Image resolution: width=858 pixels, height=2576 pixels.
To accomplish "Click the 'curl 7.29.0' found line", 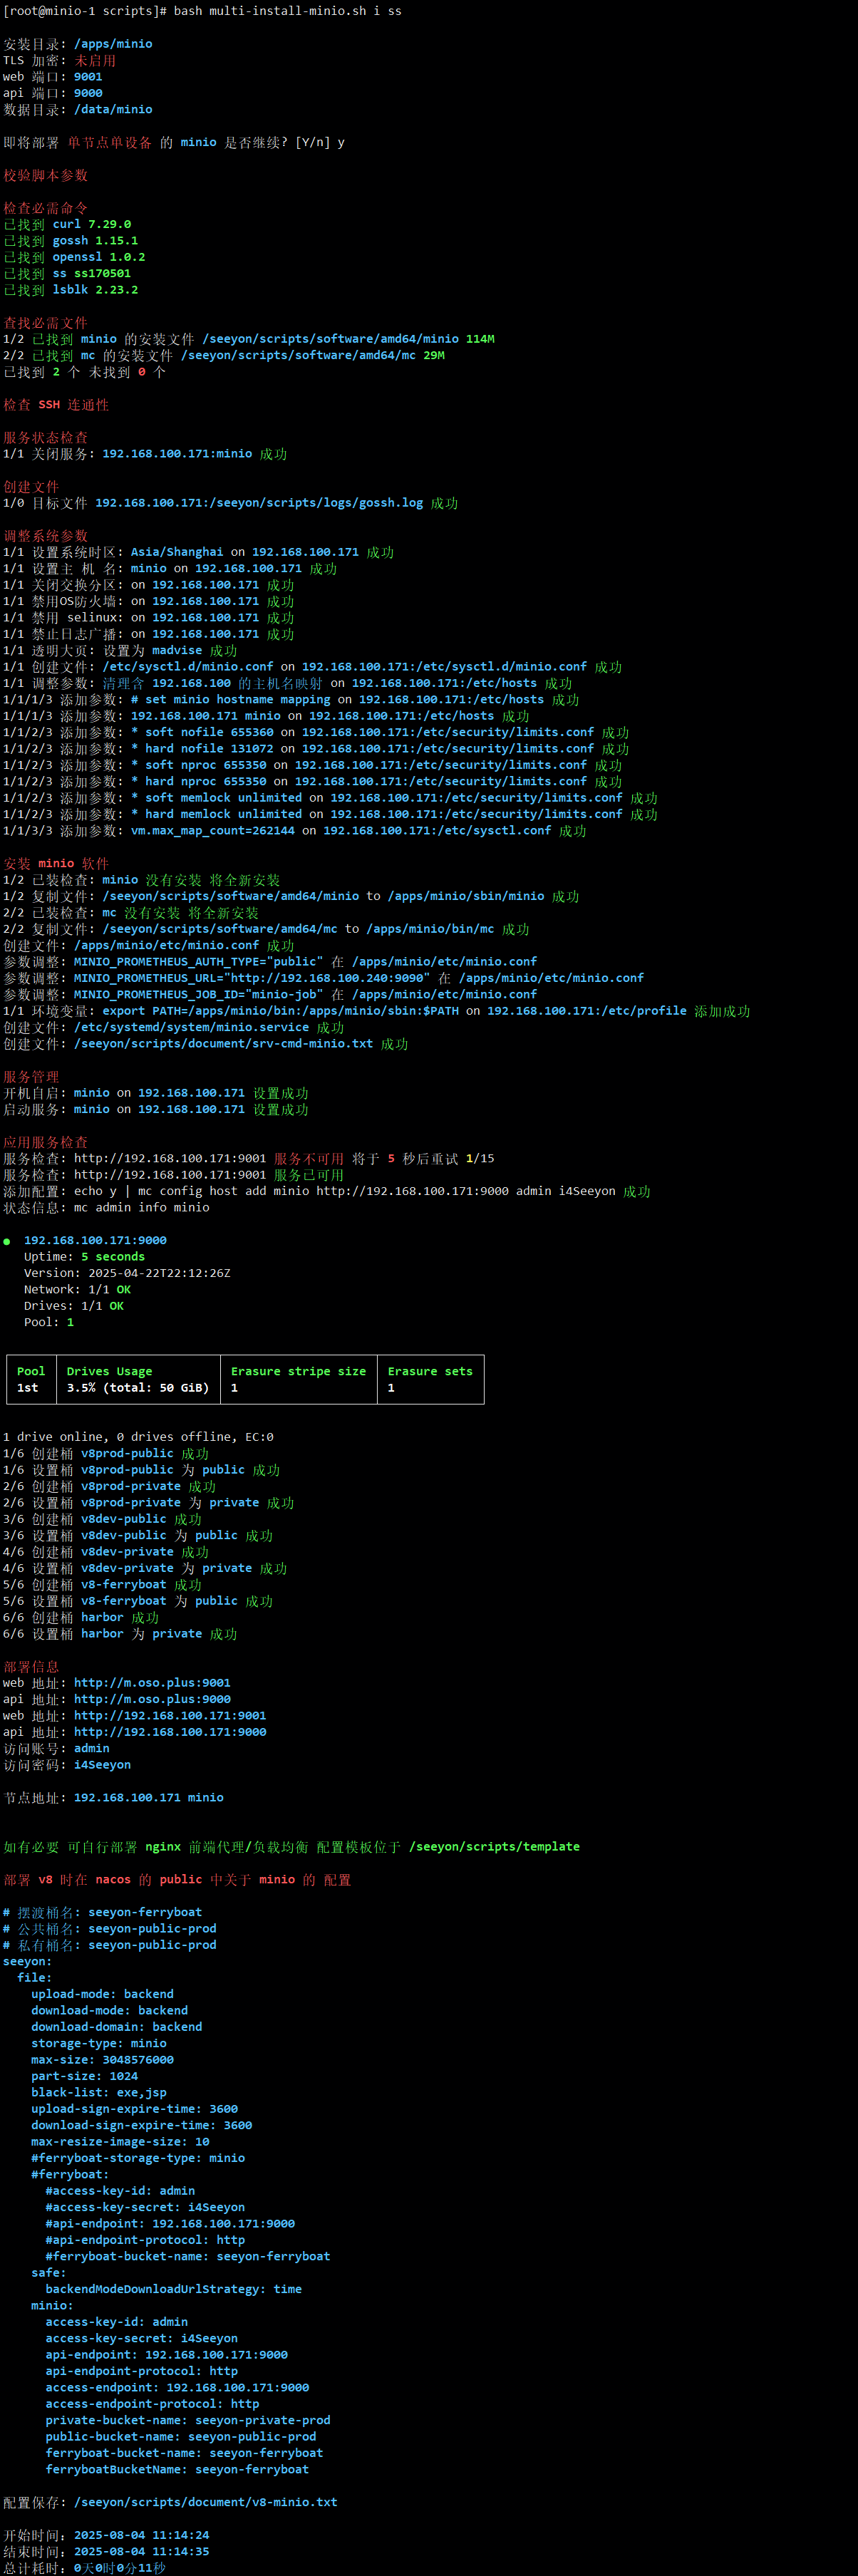I will point(67,225).
